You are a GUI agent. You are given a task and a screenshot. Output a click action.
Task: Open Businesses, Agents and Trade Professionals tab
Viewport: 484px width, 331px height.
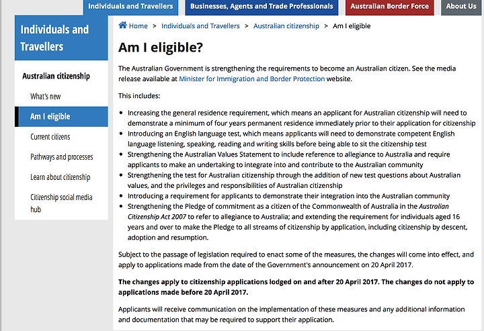(x=261, y=7)
